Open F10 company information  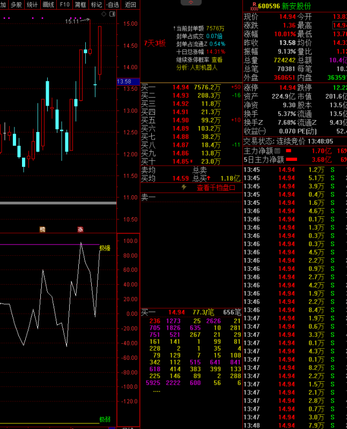pos(64,5)
